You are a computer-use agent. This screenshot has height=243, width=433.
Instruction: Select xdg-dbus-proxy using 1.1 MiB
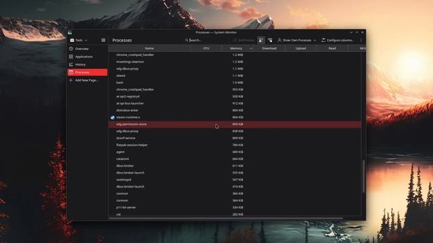click(x=235, y=69)
